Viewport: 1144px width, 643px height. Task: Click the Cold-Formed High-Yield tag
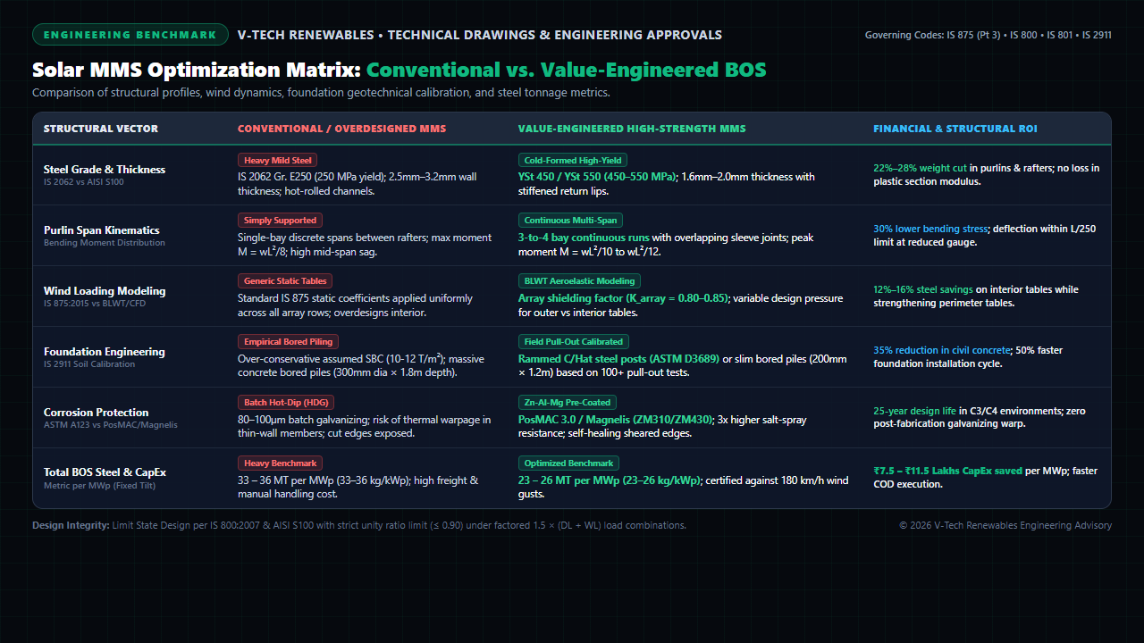[573, 160]
